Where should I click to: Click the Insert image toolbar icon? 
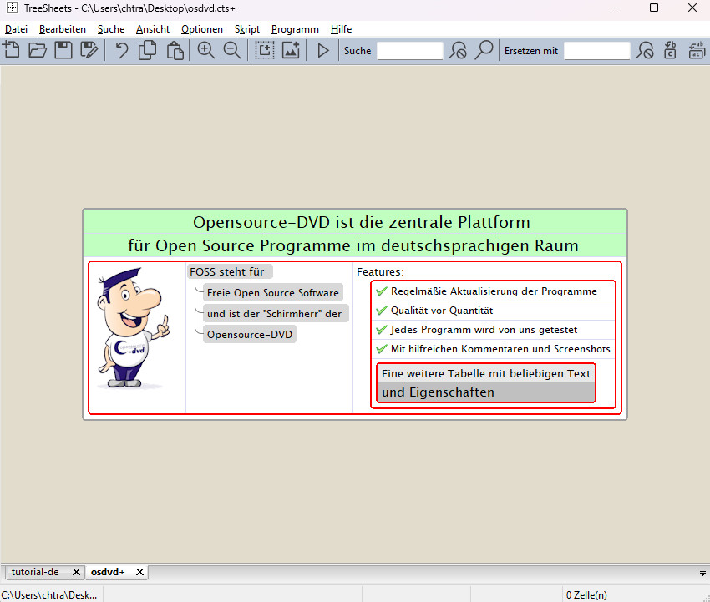291,50
